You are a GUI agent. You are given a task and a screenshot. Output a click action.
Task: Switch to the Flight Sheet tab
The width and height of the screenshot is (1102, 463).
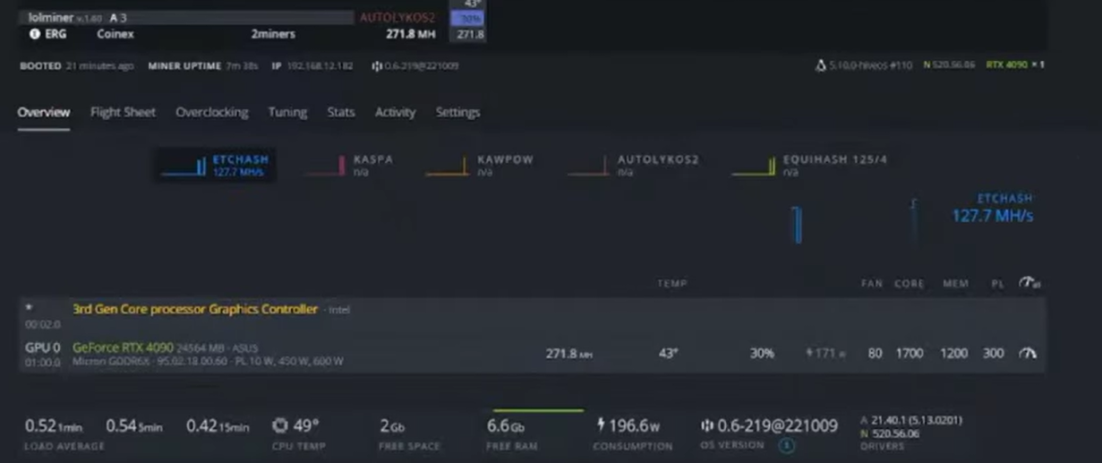pyautogui.click(x=123, y=112)
